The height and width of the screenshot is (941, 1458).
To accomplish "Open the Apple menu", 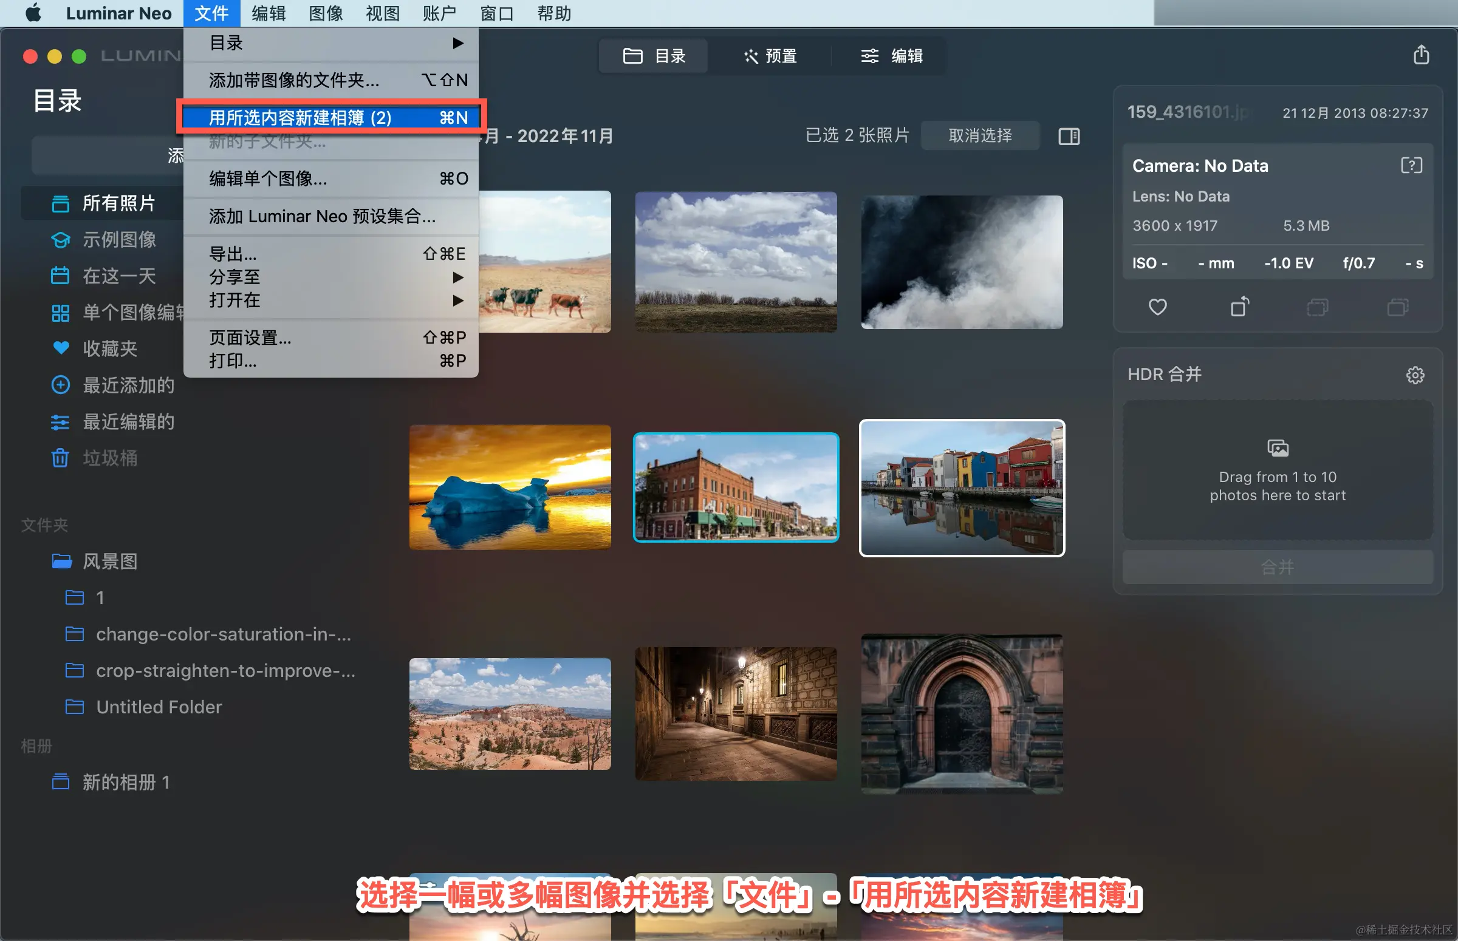I will [x=33, y=13].
